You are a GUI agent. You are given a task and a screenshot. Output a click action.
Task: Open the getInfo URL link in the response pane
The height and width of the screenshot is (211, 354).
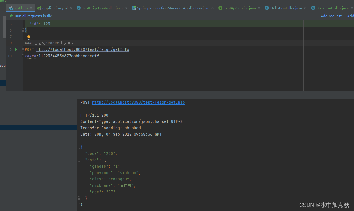139,102
